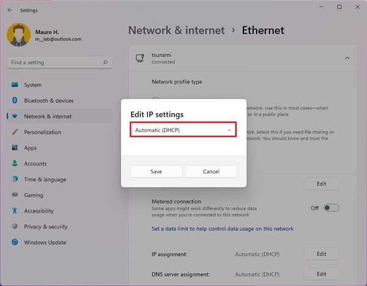The image size is (367, 286).
Task: Go to Time & language settings
Action: click(x=45, y=180)
